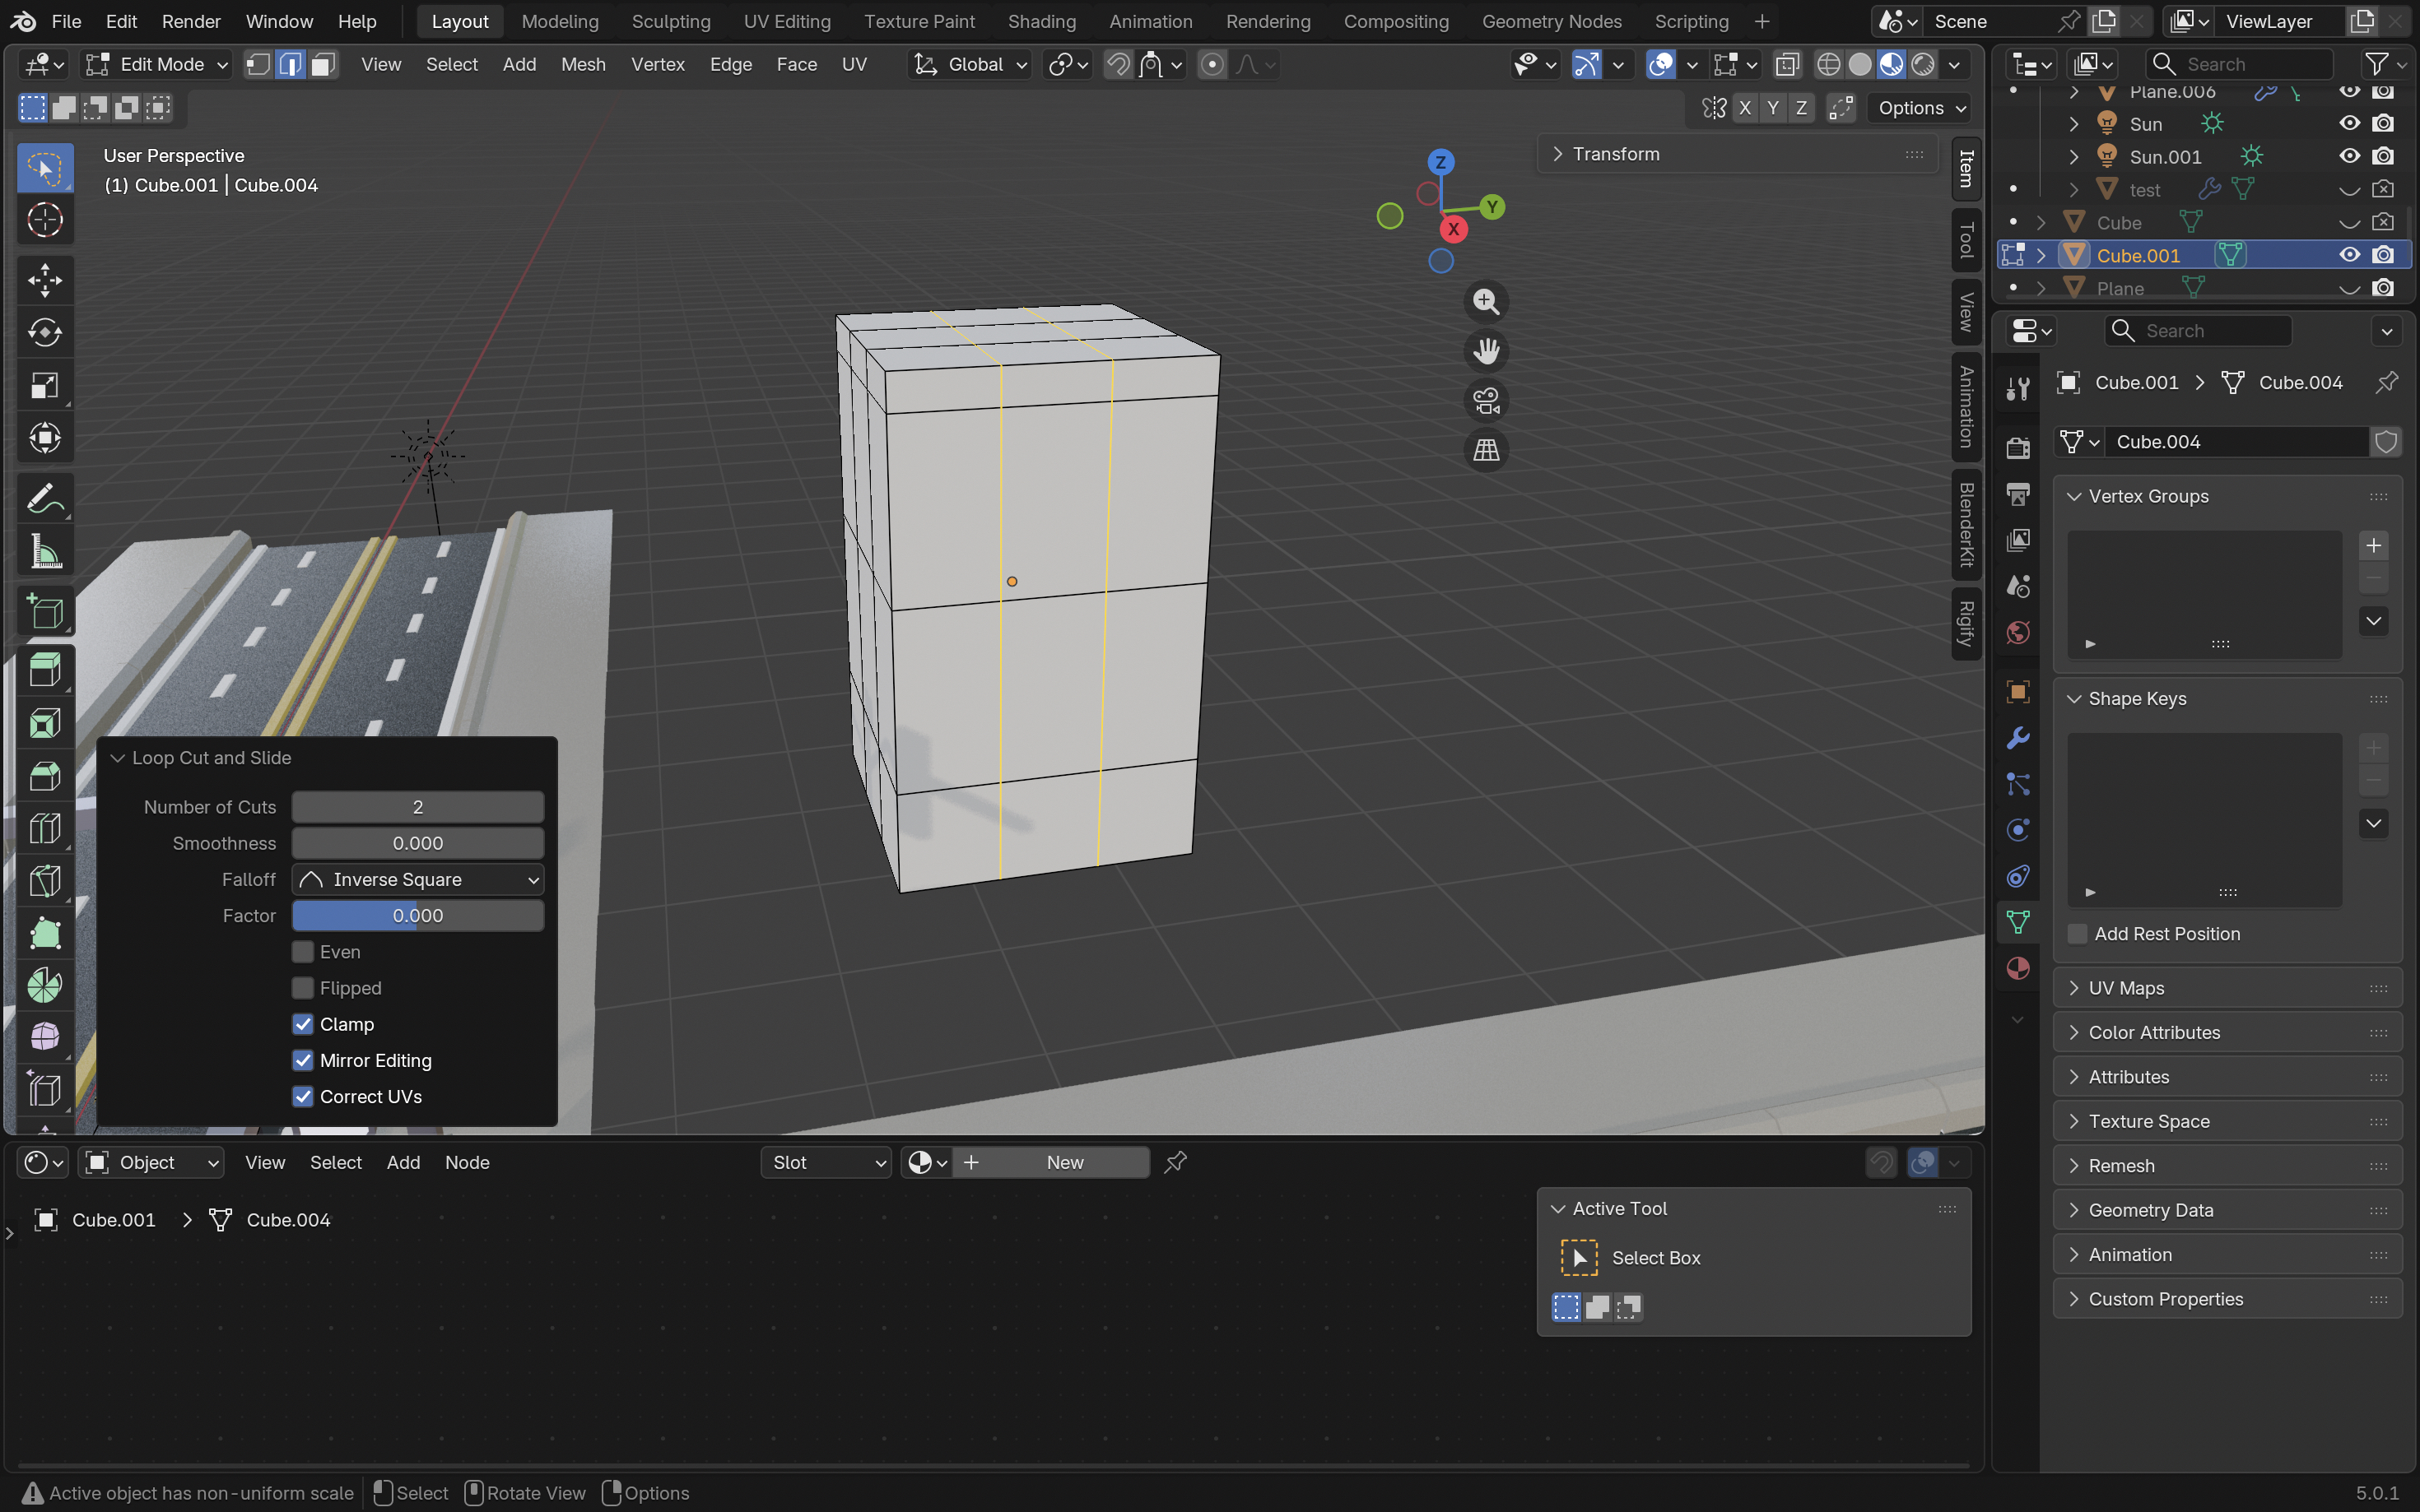The width and height of the screenshot is (2420, 1512).
Task: Open the Global orientation dropdown
Action: click(970, 65)
